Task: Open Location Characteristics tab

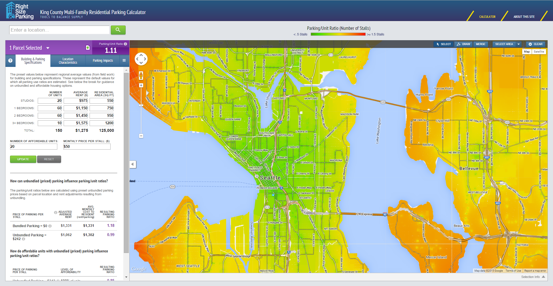Action: click(68, 61)
